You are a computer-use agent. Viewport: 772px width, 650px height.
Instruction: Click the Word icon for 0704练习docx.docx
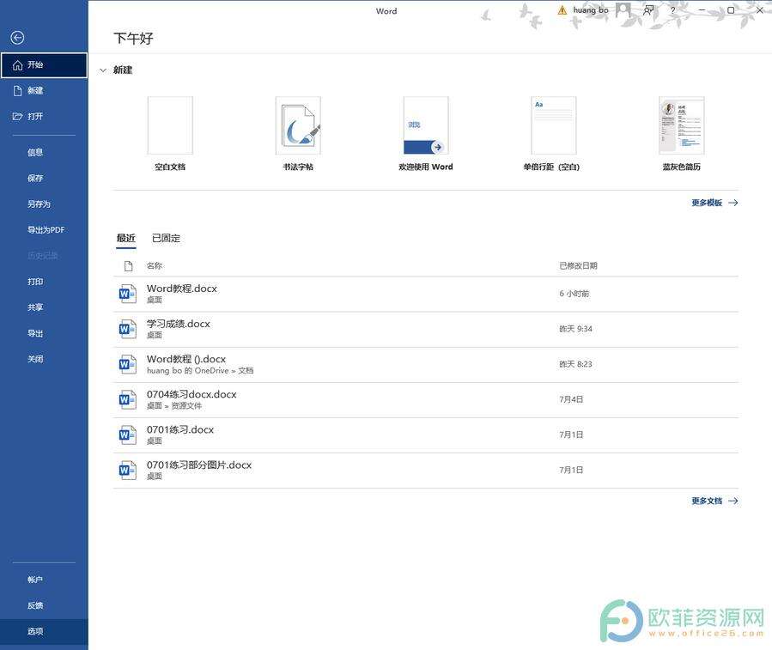127,400
